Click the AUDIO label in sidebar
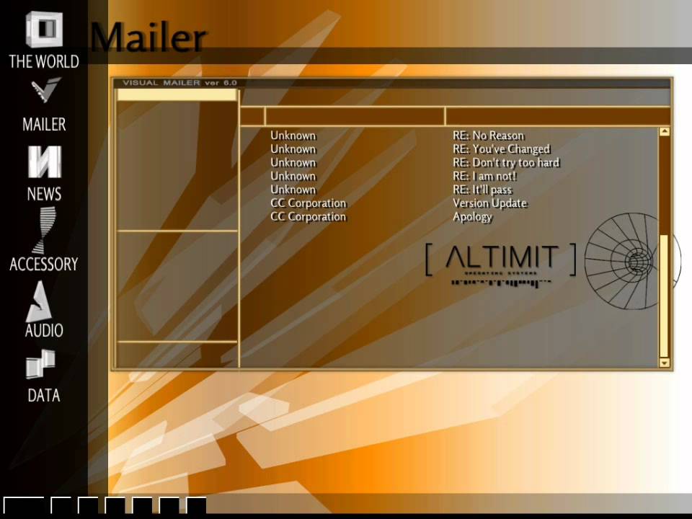This screenshot has width=692, height=519. point(44,330)
